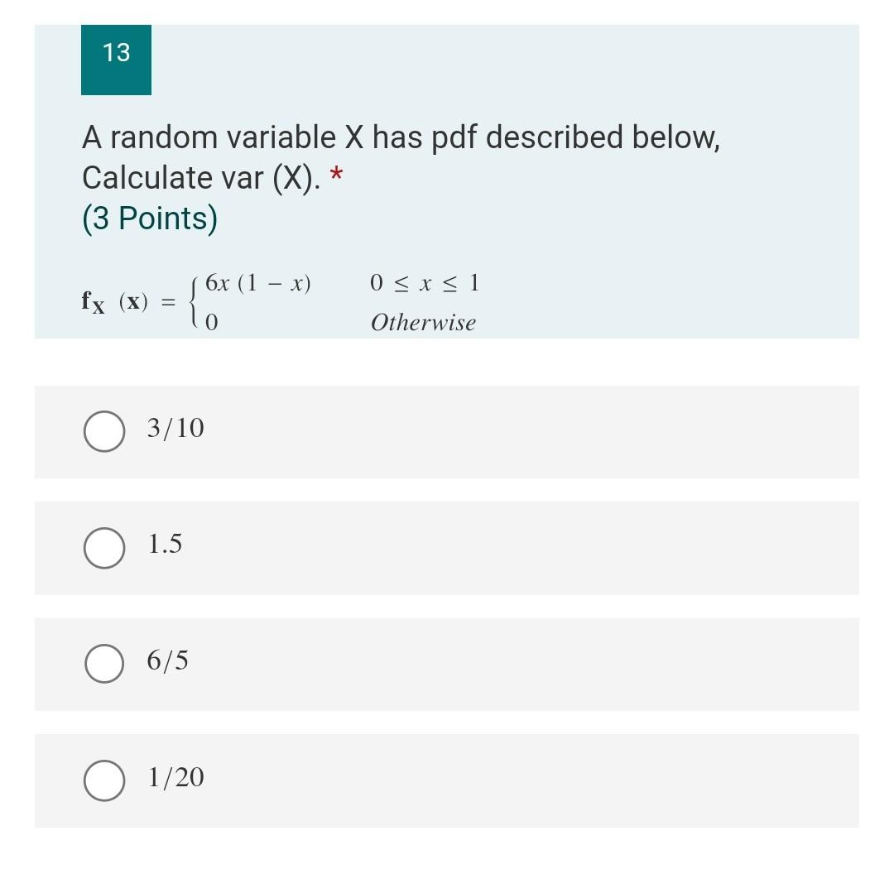Click the first answer option row
Image resolution: width=894 pixels, height=874 pixels.
click(x=447, y=430)
